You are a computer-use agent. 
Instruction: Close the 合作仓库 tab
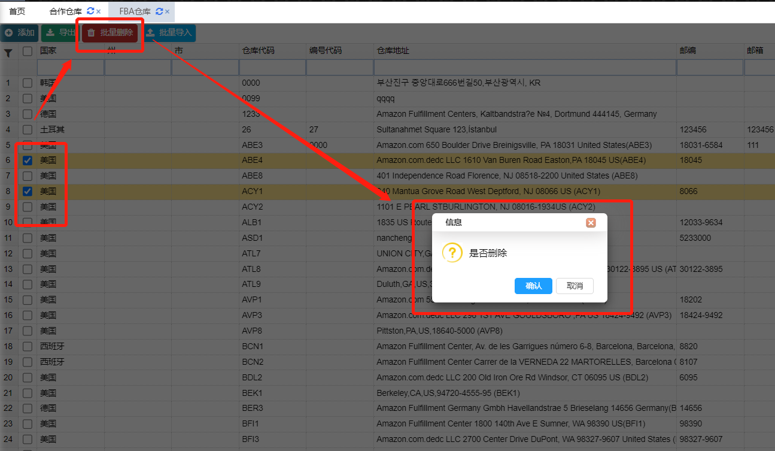pyautogui.click(x=98, y=11)
